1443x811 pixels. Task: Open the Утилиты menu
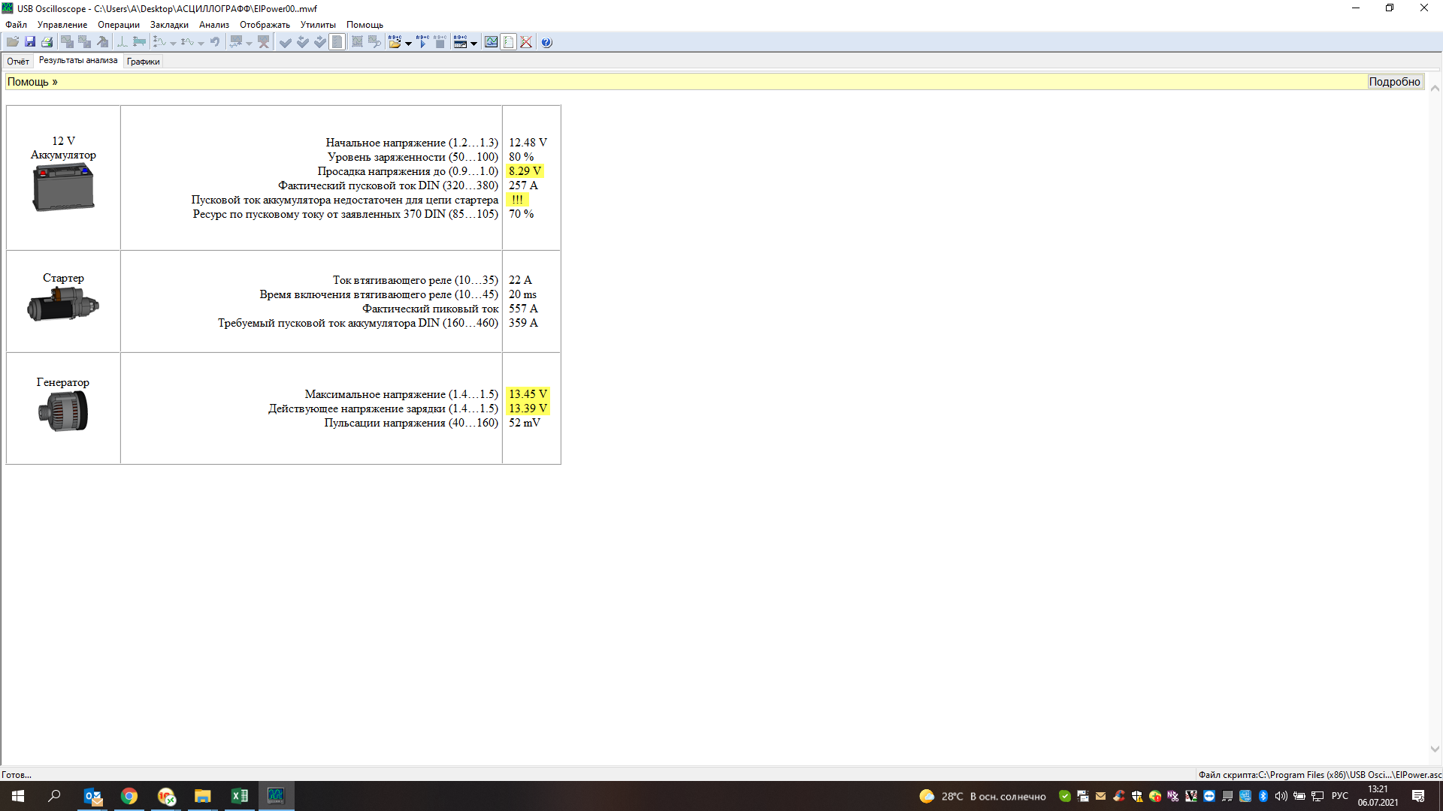[318, 25]
